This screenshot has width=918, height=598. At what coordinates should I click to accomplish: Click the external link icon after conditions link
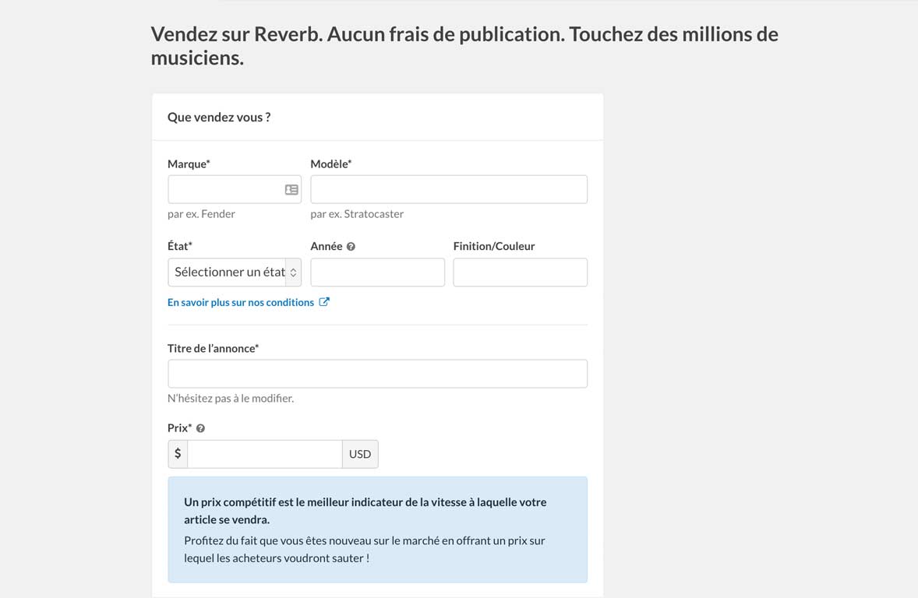324,302
